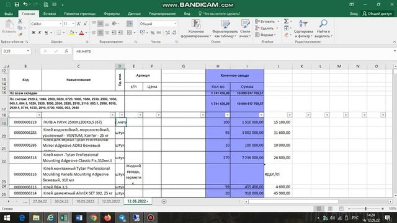Open Firefox from the taskbar

click(107, 217)
